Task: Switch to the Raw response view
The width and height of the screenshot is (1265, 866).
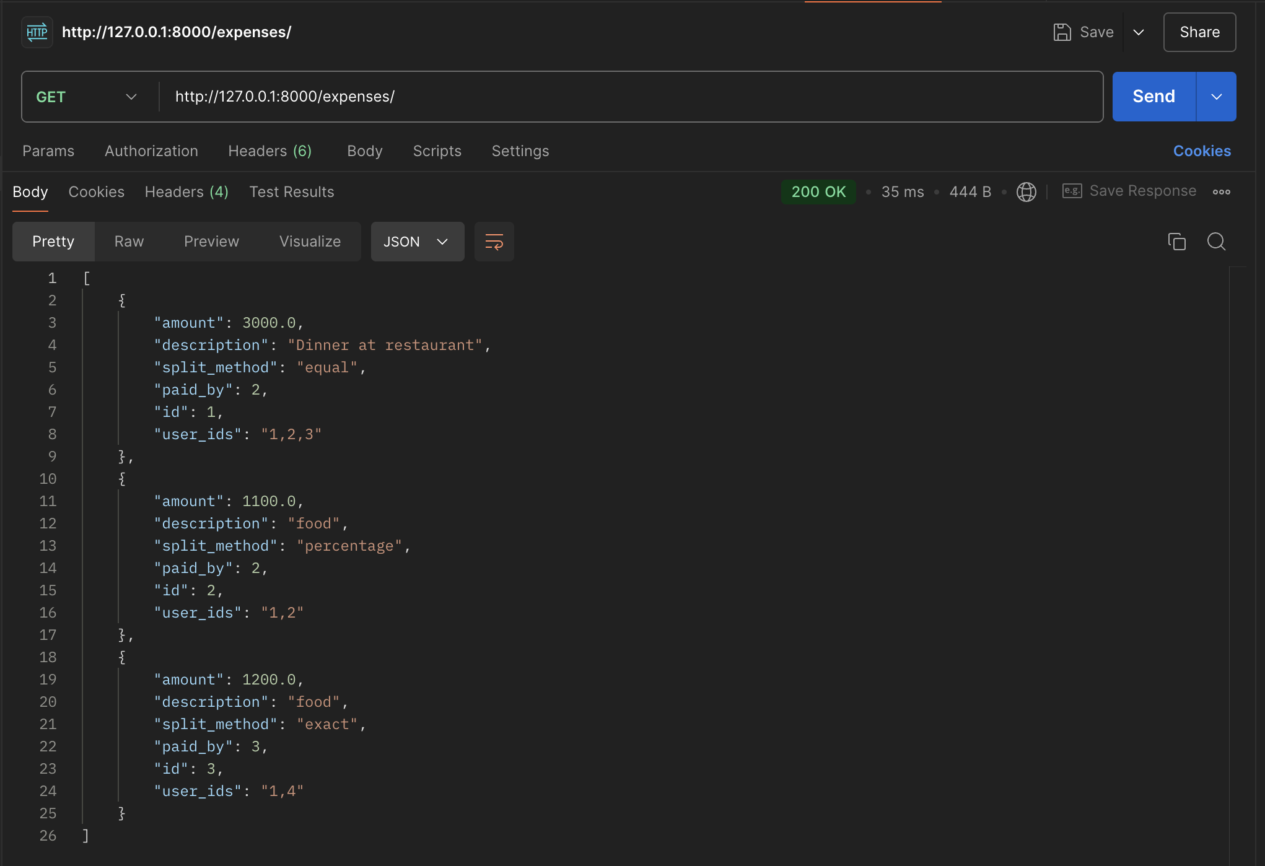Action: point(129,242)
